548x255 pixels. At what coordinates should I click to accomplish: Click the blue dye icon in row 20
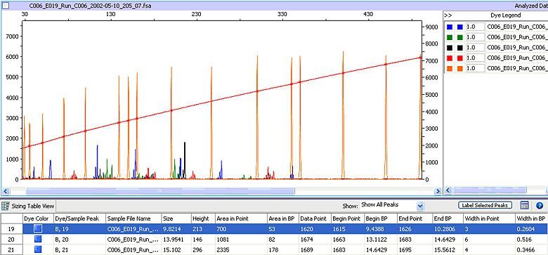[x=38, y=240]
